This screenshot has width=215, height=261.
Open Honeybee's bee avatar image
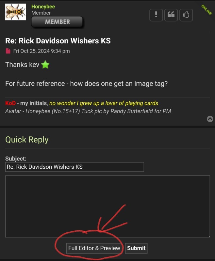tap(16, 12)
